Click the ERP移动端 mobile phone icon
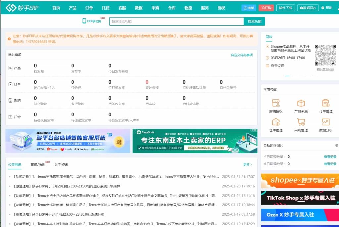339x227 pixels. coord(85,21)
